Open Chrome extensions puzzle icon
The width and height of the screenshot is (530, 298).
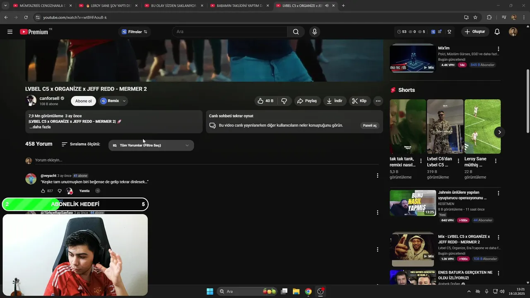coord(489,17)
